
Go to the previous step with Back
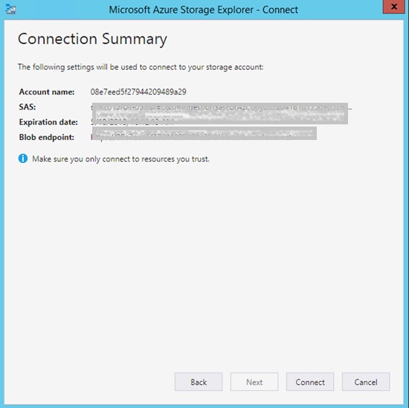(199, 382)
